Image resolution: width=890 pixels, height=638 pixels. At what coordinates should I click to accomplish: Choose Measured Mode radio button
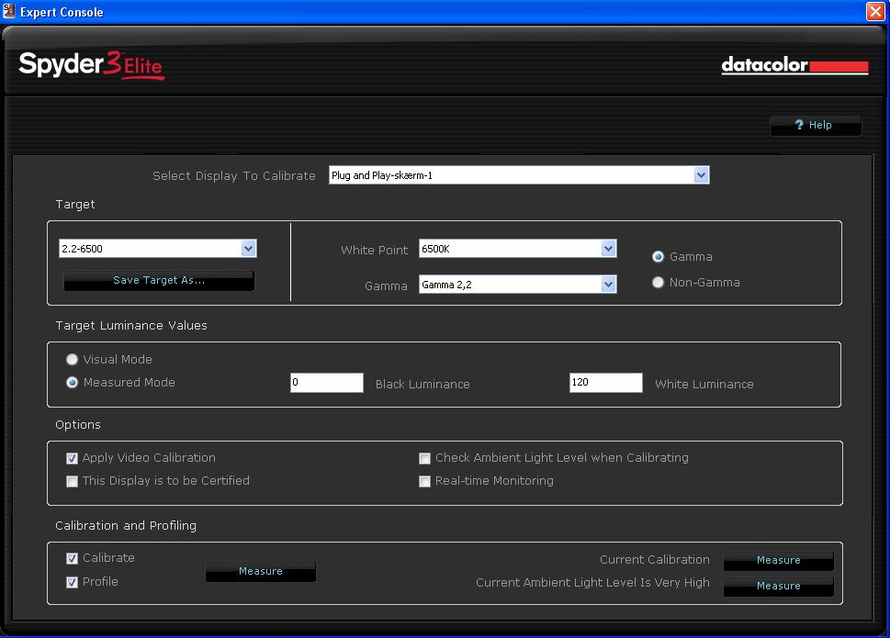[72, 383]
